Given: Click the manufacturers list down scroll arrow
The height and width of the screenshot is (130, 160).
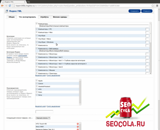Looking at the screenshot, I should [x=80, y=104].
